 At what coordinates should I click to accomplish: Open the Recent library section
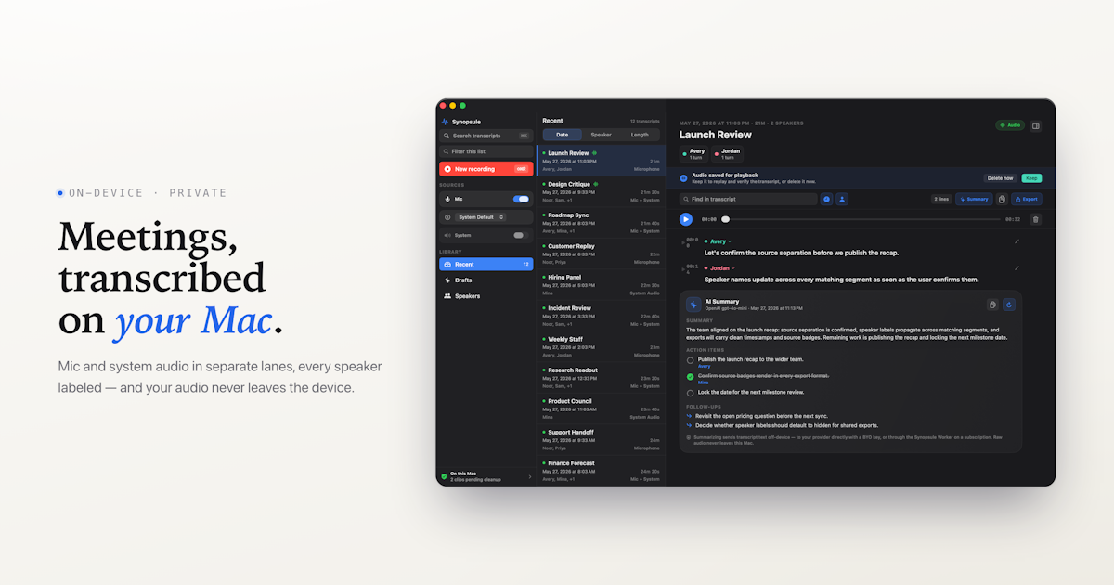pyautogui.click(x=486, y=264)
